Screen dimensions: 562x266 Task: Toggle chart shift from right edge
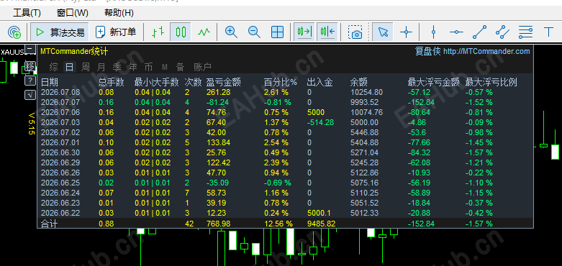tap(327, 32)
